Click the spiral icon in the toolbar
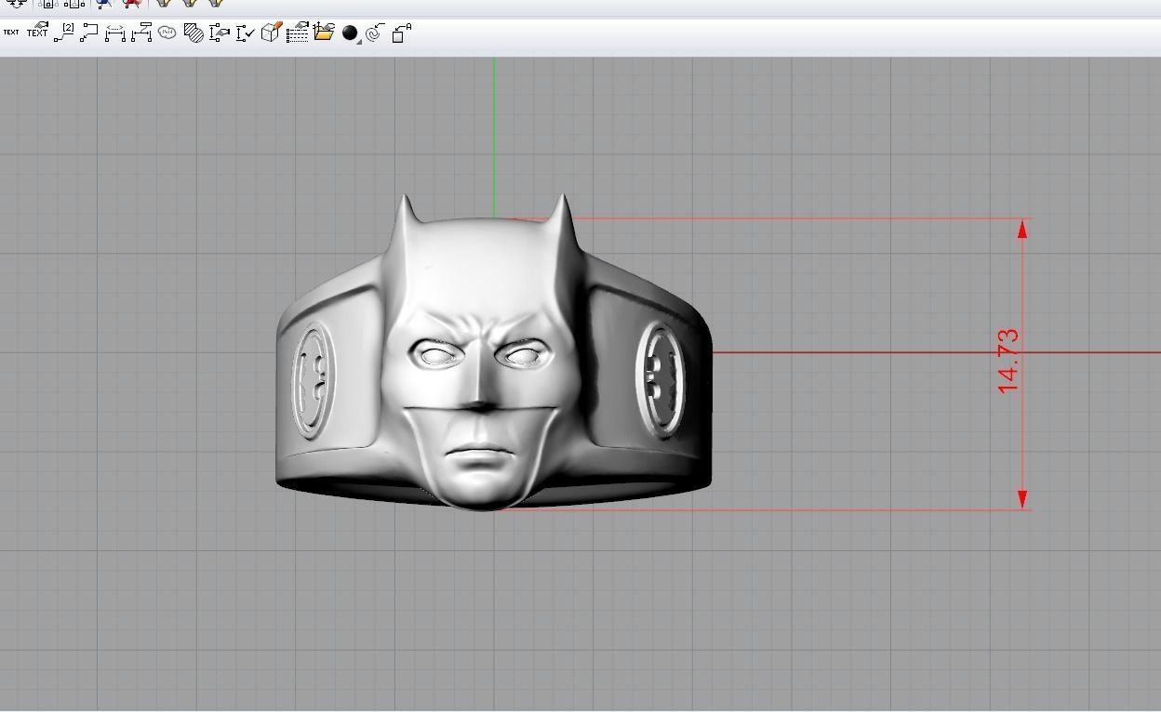Screen dimensions: 1161x712 tap(375, 33)
